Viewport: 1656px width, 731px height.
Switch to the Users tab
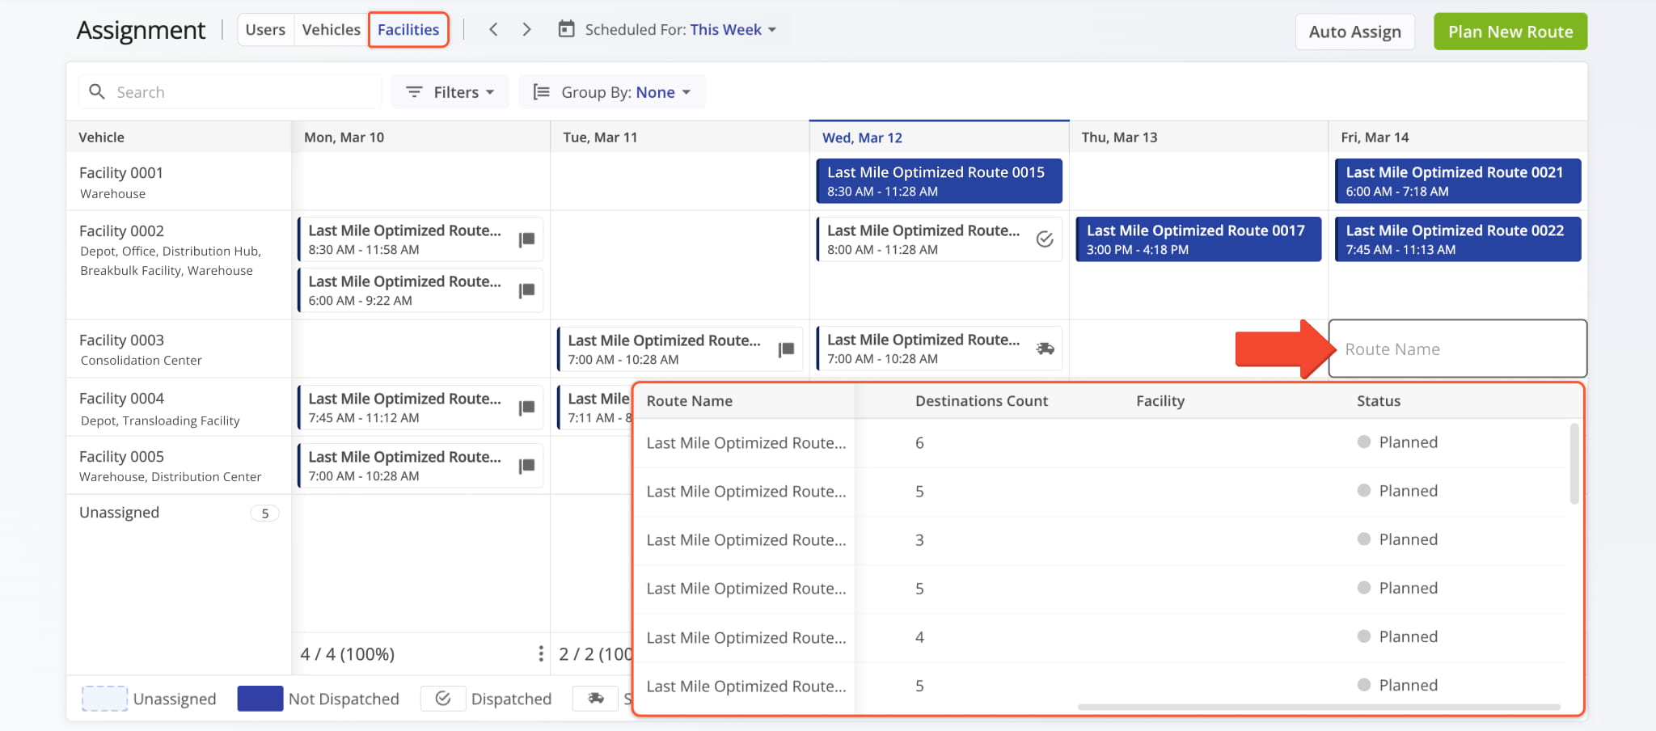pyautogui.click(x=265, y=30)
